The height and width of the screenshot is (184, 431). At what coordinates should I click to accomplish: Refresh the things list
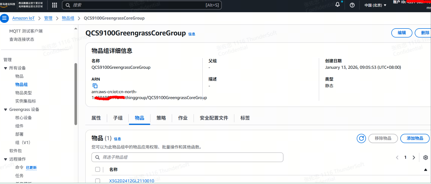click(361, 138)
